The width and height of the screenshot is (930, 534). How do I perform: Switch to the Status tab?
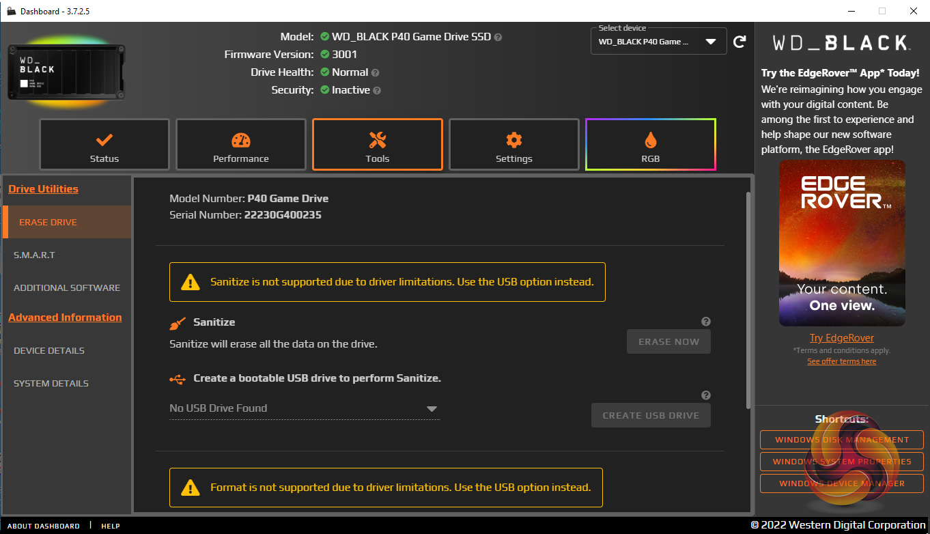(104, 145)
